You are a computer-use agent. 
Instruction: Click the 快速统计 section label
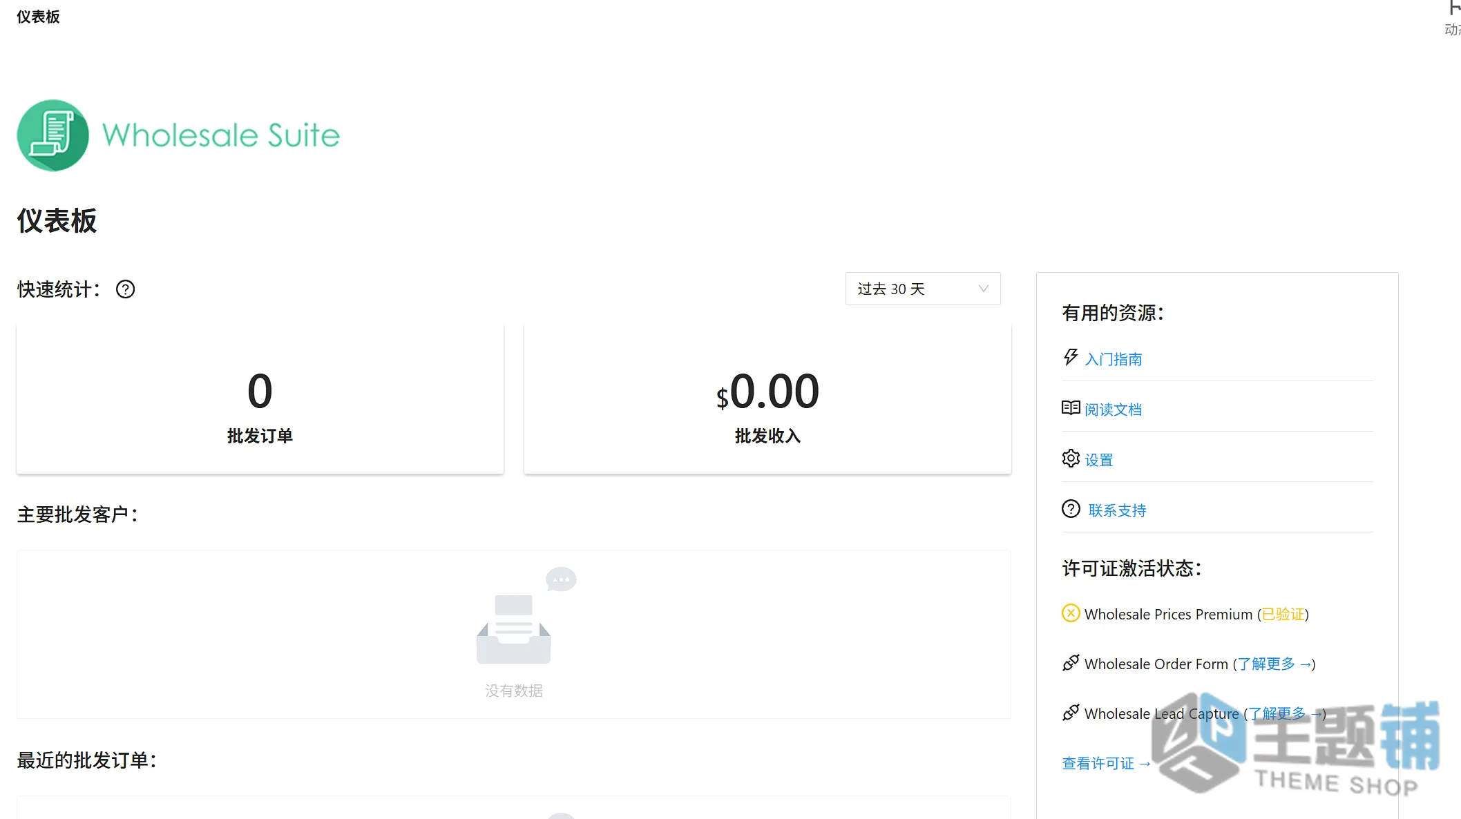click(x=59, y=289)
